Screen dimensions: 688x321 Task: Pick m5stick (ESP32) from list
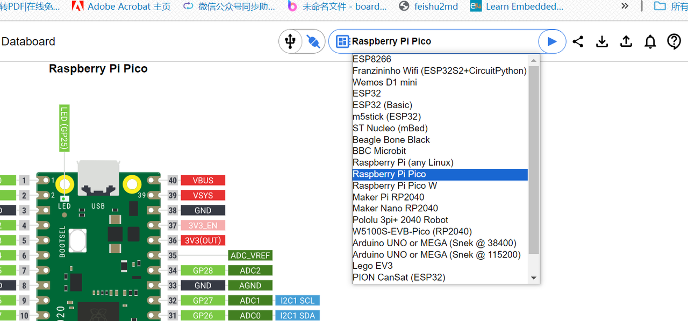click(x=440, y=117)
